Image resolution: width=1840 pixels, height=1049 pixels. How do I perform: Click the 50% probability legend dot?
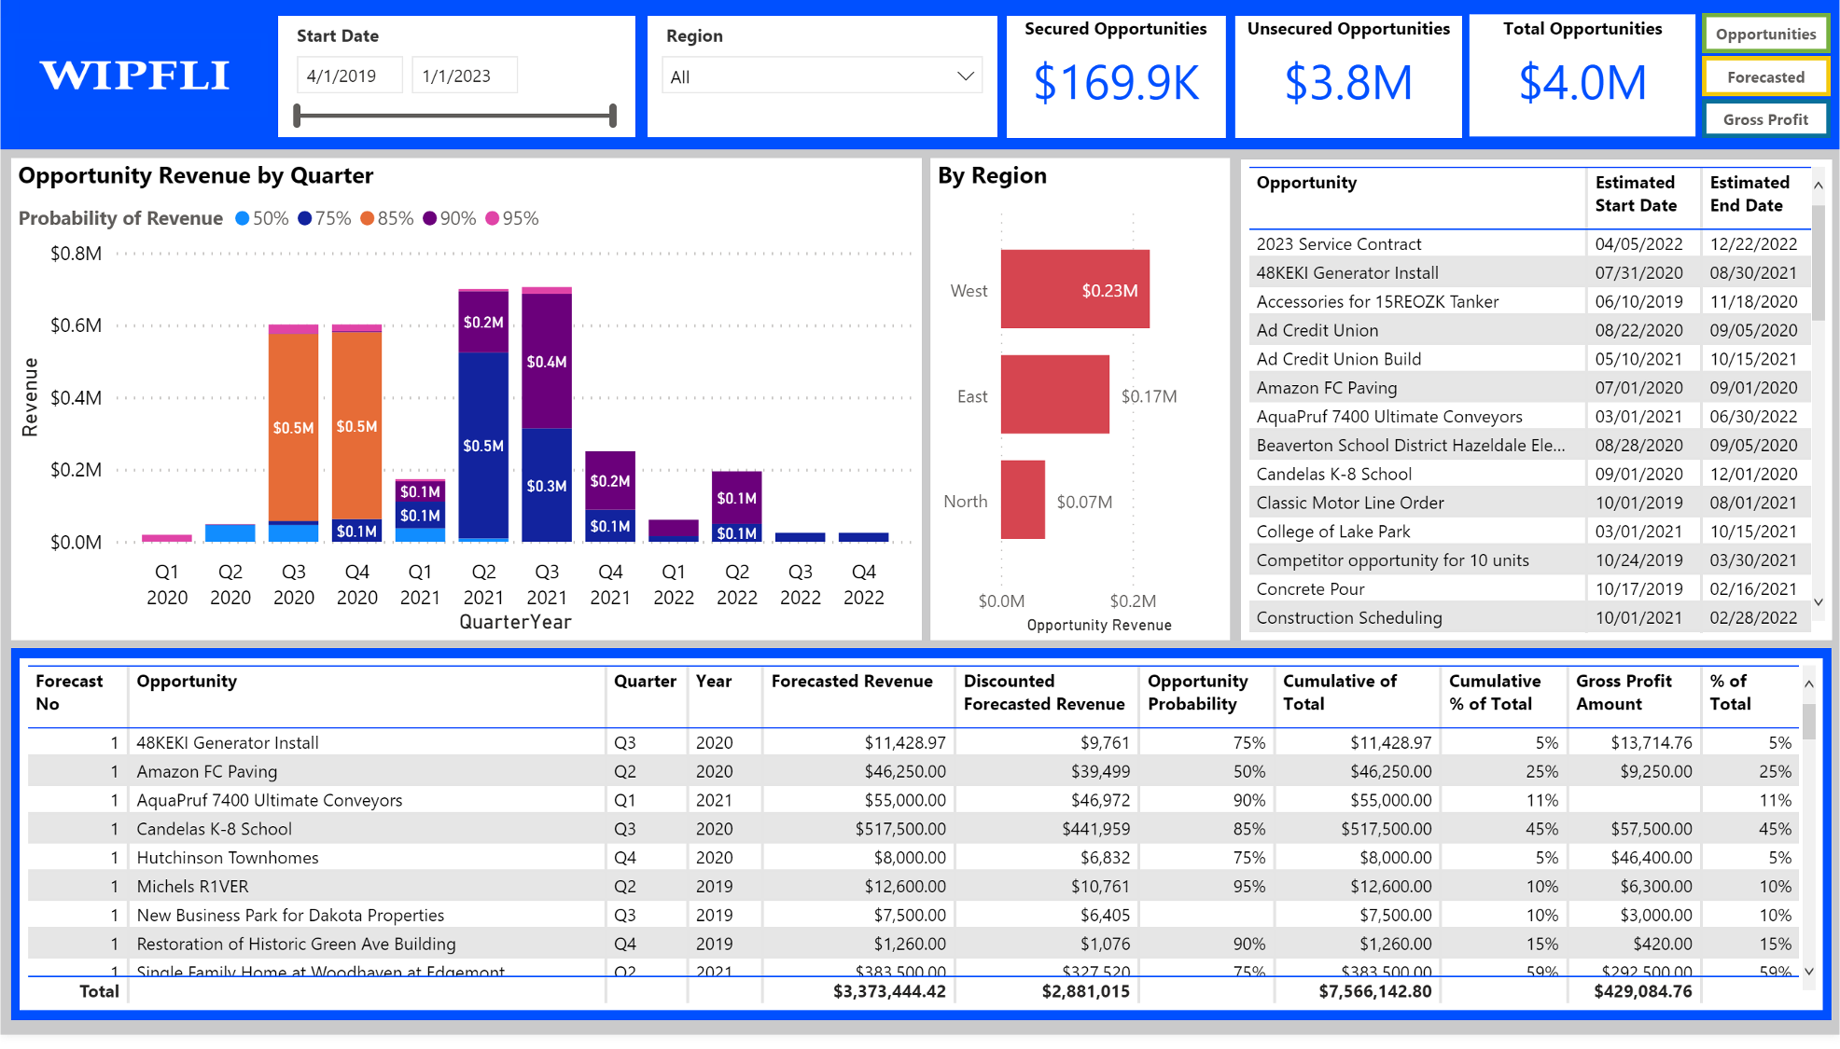point(243,218)
